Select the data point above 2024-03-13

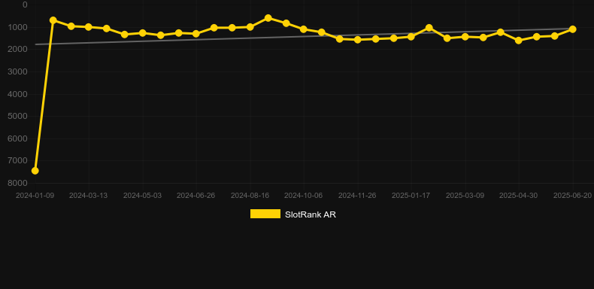coord(89,27)
